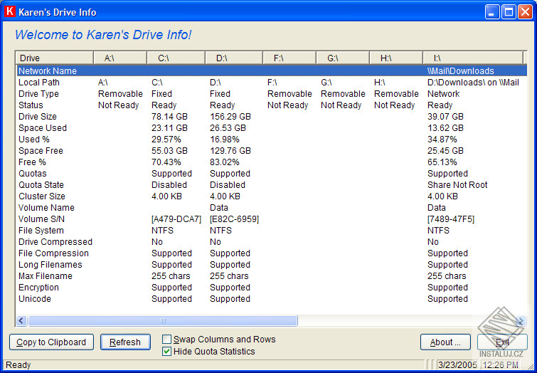Image resolution: width=537 pixels, height=373 pixels.
Task: Click the Drive column header
Action: tap(55, 58)
